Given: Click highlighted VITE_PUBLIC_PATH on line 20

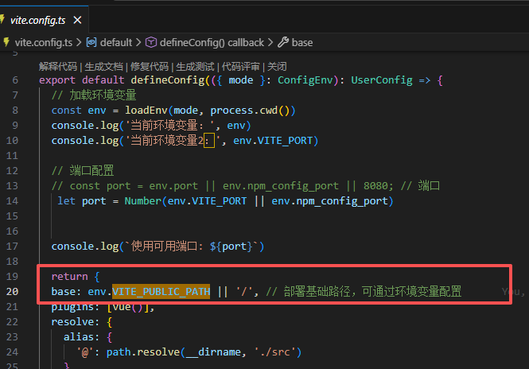Looking at the screenshot, I should (161, 291).
